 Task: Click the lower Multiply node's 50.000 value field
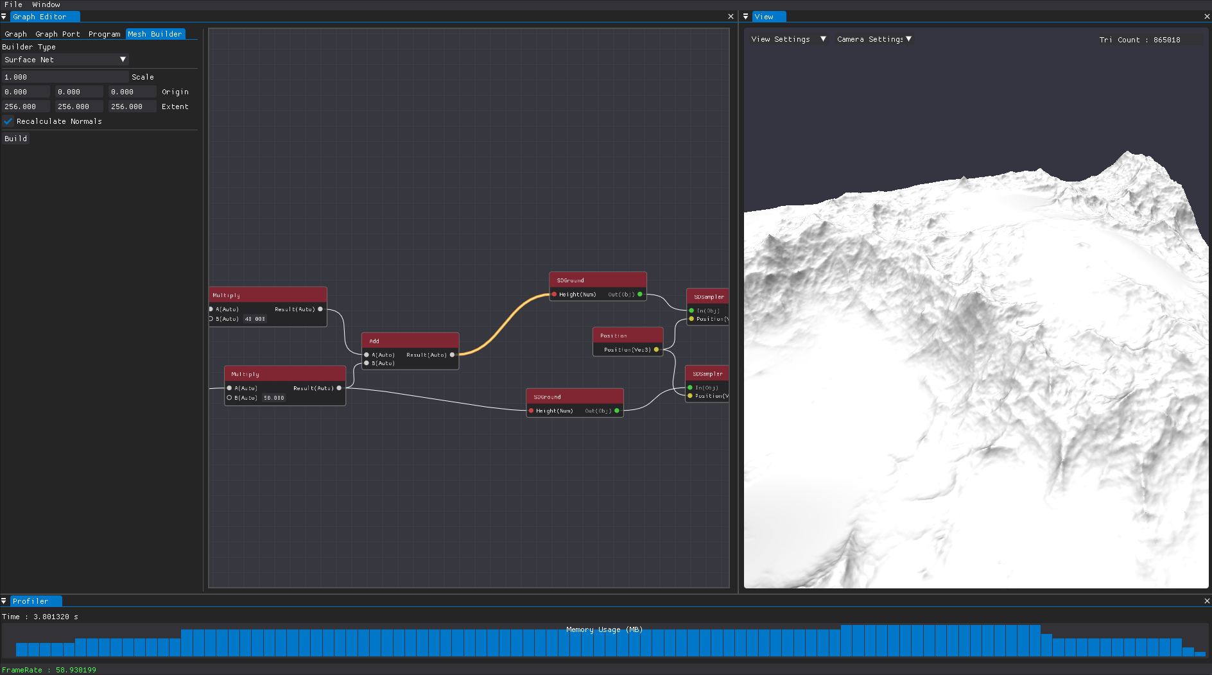point(274,398)
